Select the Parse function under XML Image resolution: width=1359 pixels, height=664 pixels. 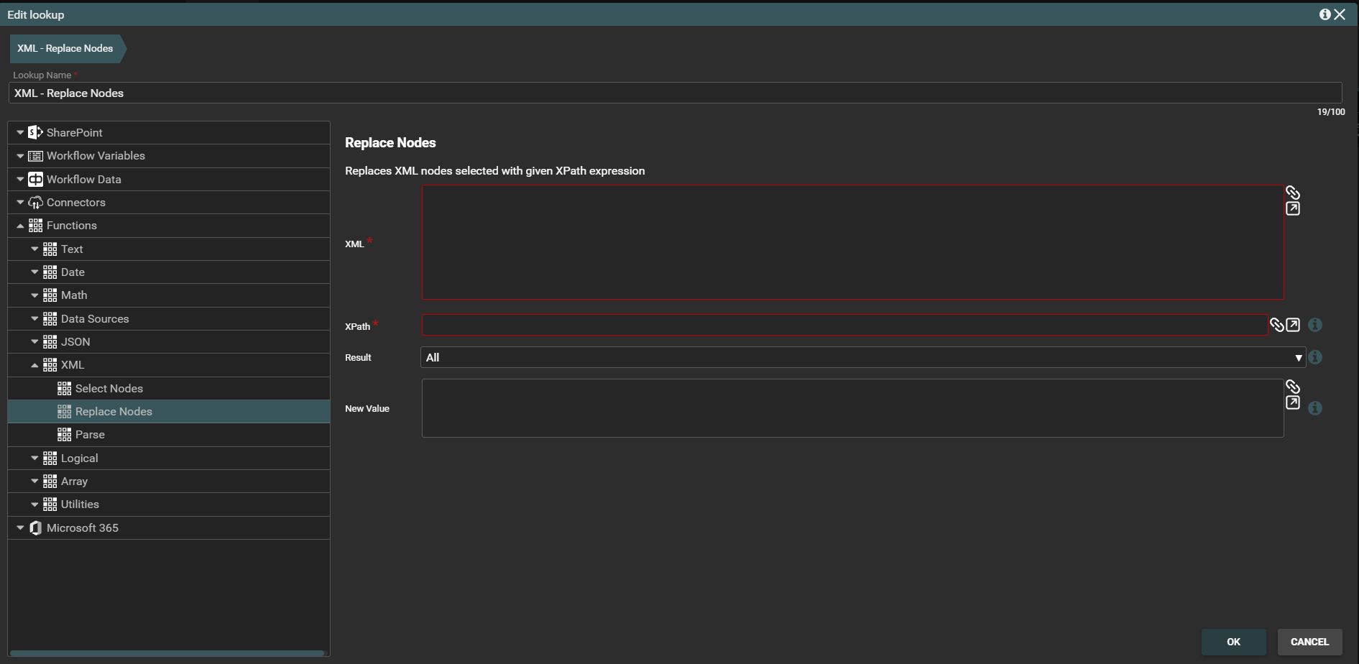point(90,435)
